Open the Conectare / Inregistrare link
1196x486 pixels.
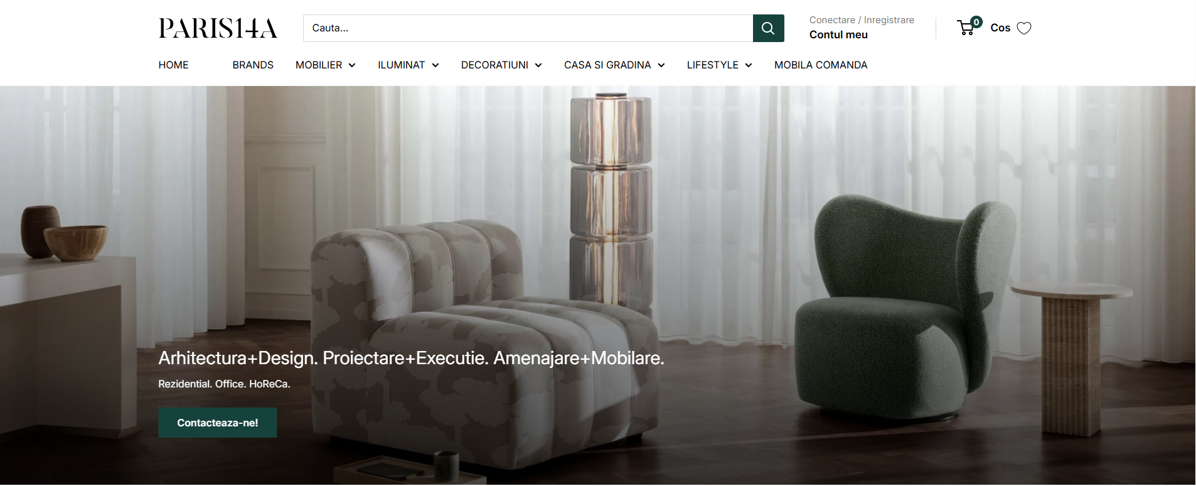tap(862, 20)
